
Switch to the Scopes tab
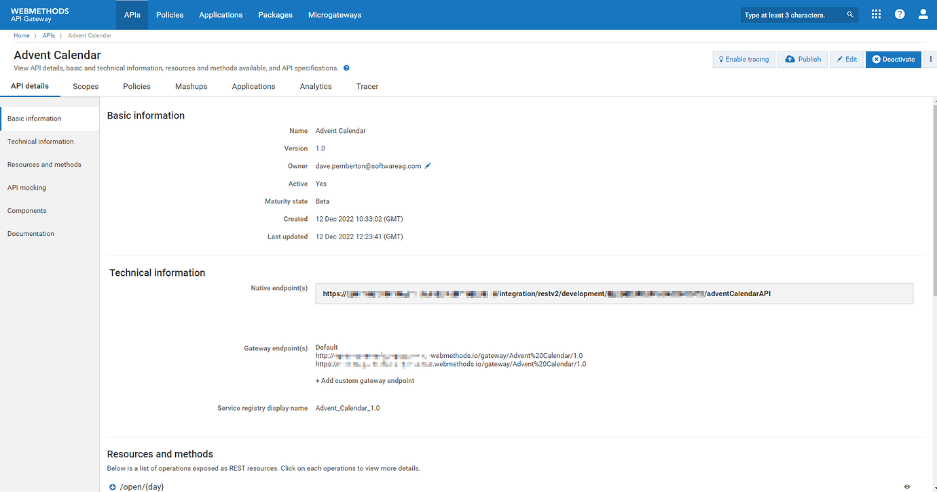(86, 87)
